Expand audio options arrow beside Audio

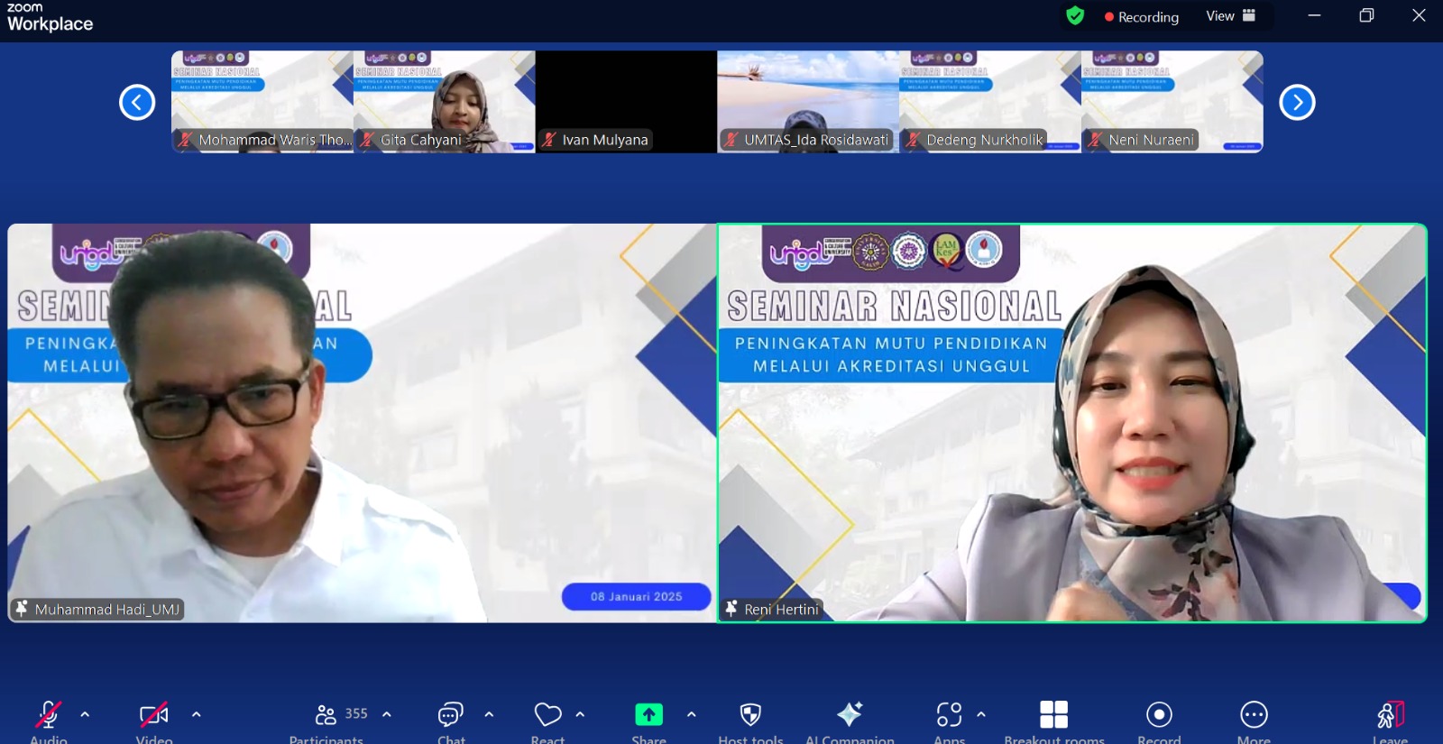coord(85,714)
